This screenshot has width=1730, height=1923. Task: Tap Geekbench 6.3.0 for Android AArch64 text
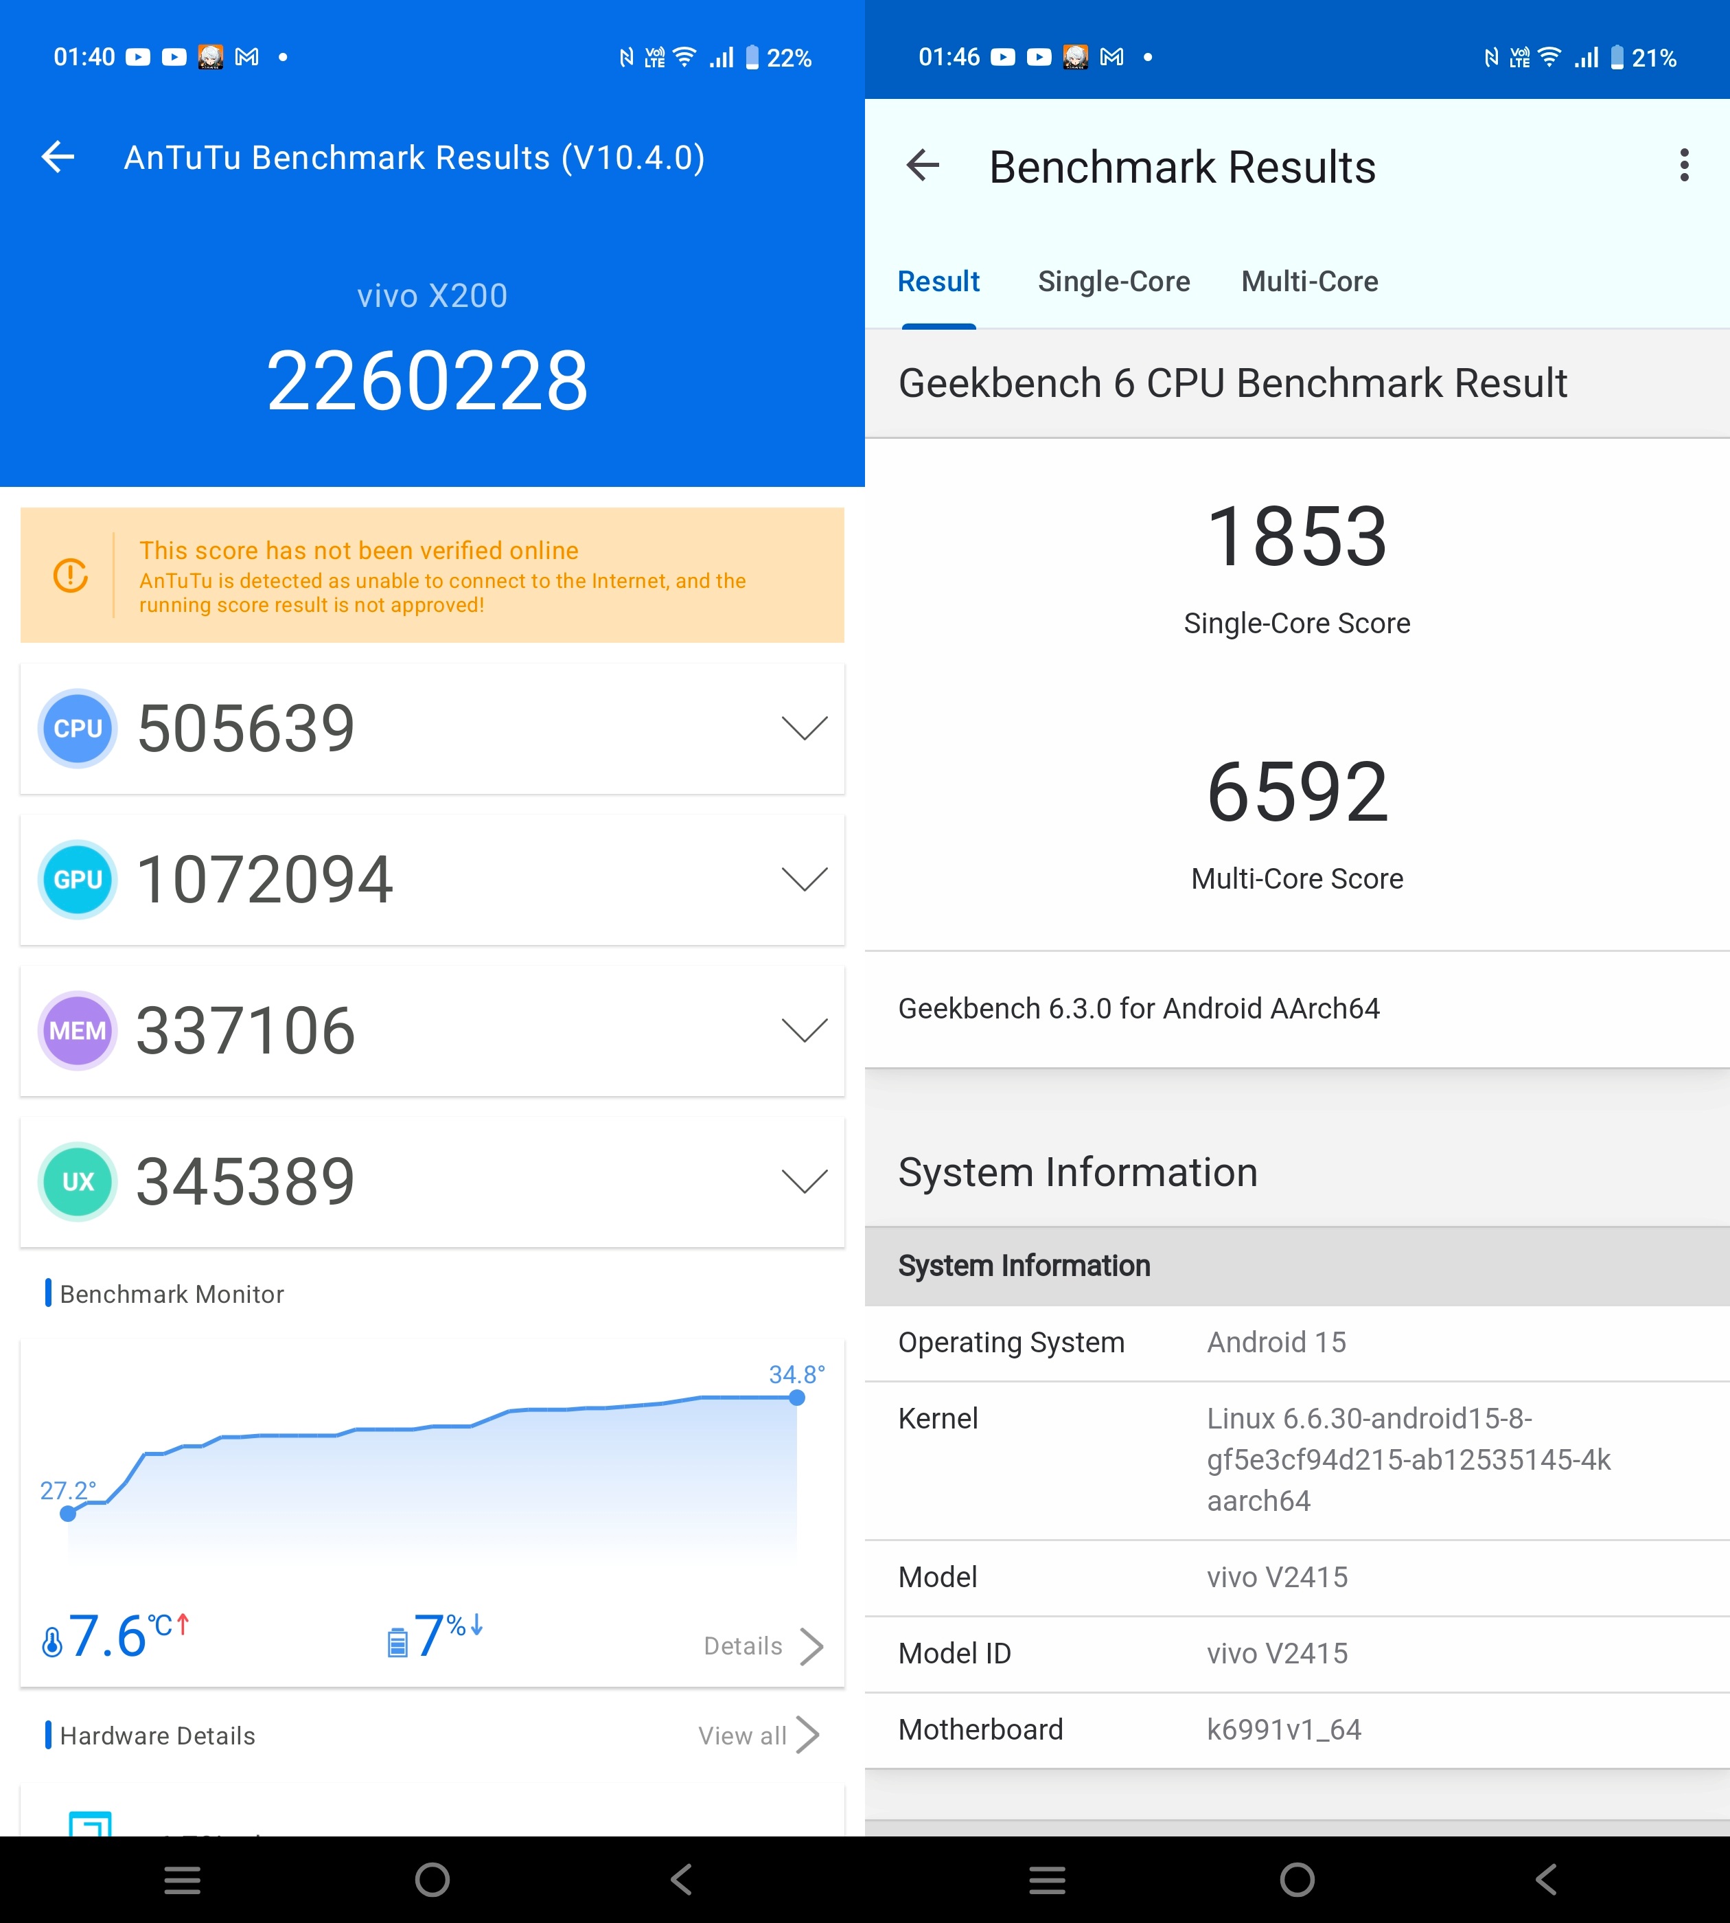pyautogui.click(x=1139, y=1008)
